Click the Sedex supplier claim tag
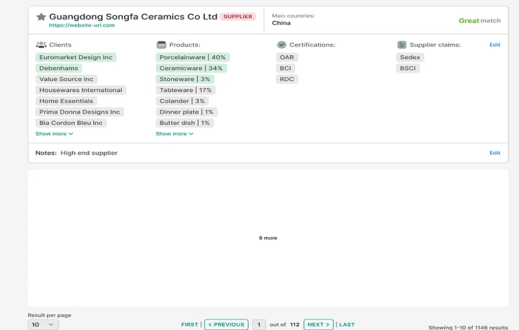Viewport: 519px width, 330px height. (410, 57)
